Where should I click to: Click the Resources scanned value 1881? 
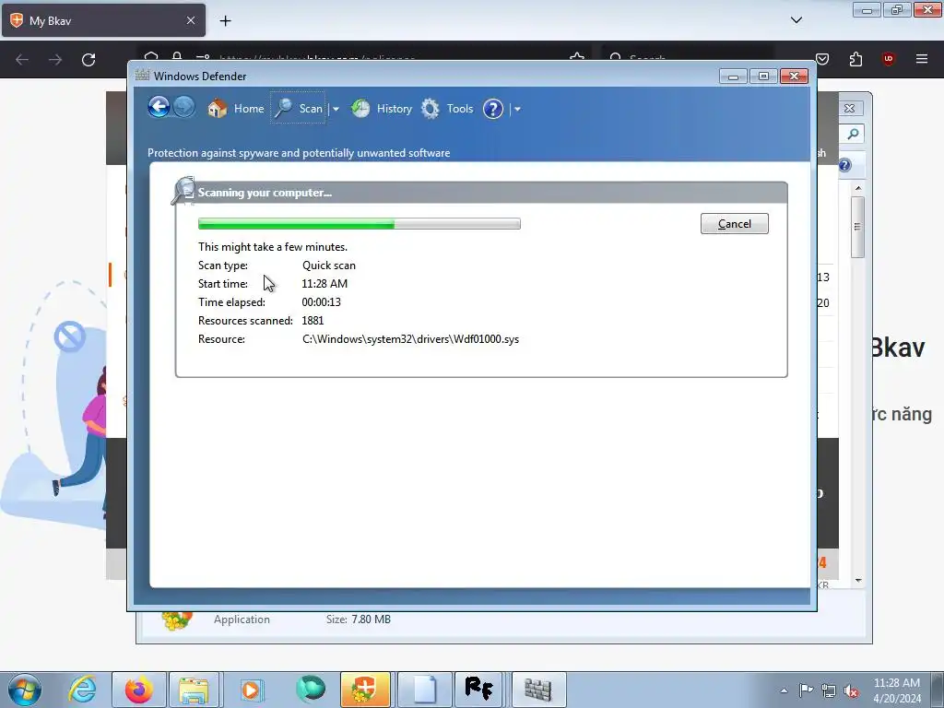pyautogui.click(x=313, y=321)
